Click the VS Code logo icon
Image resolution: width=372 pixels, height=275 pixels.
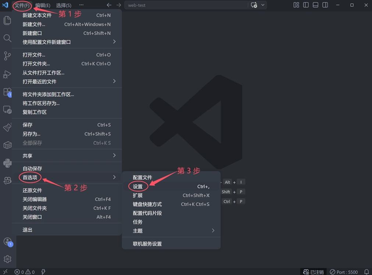5,5
